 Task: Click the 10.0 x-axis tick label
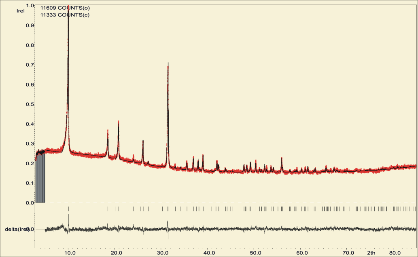tap(70, 253)
